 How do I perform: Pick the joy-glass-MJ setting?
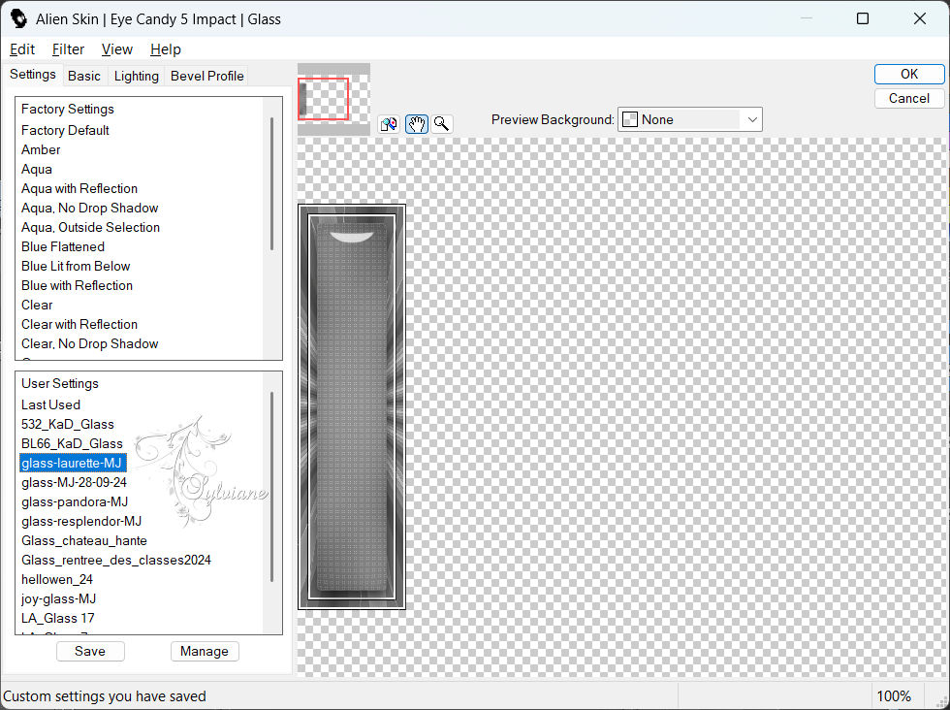tap(59, 599)
